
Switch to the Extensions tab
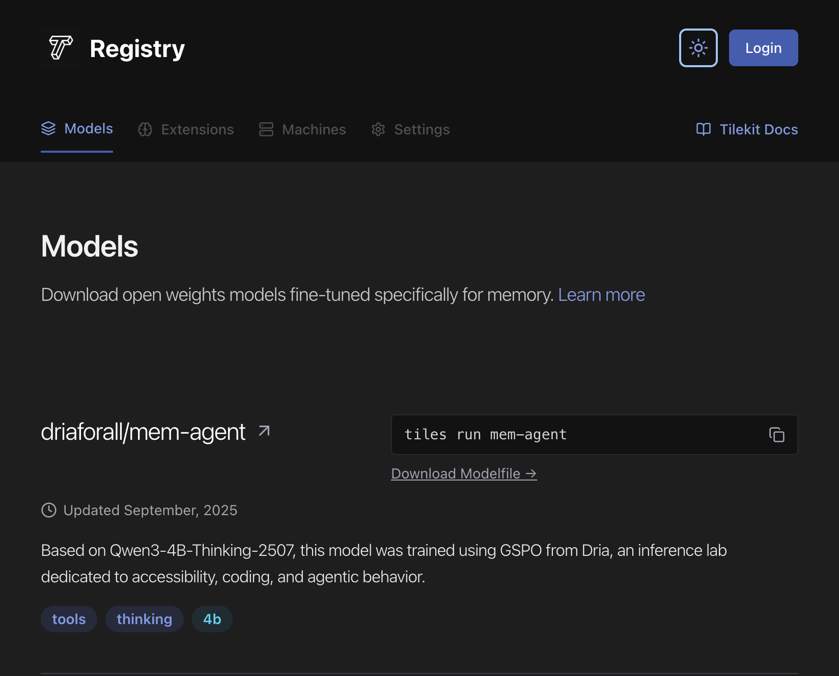pos(198,130)
